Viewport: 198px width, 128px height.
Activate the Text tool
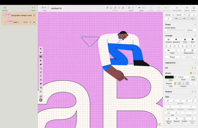(x=41, y=76)
